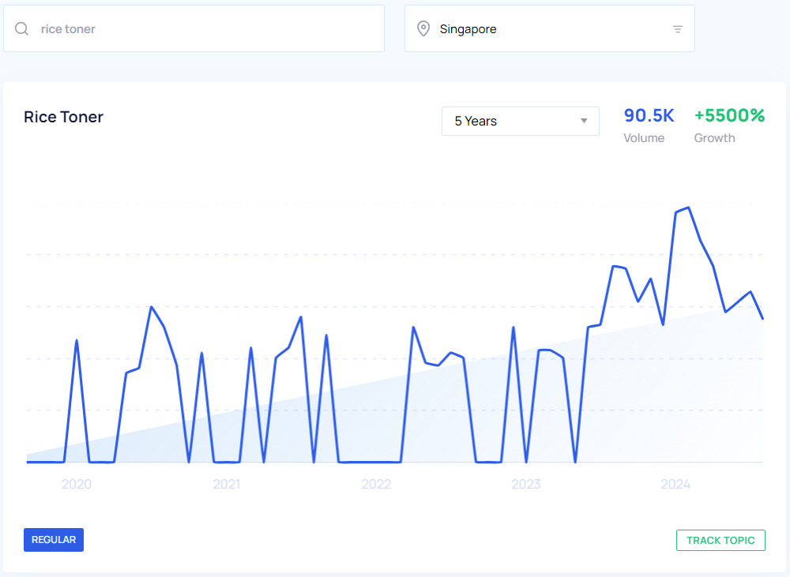Open the '5 Years' timeframe dropdown
This screenshot has height=577, width=790.
click(520, 122)
